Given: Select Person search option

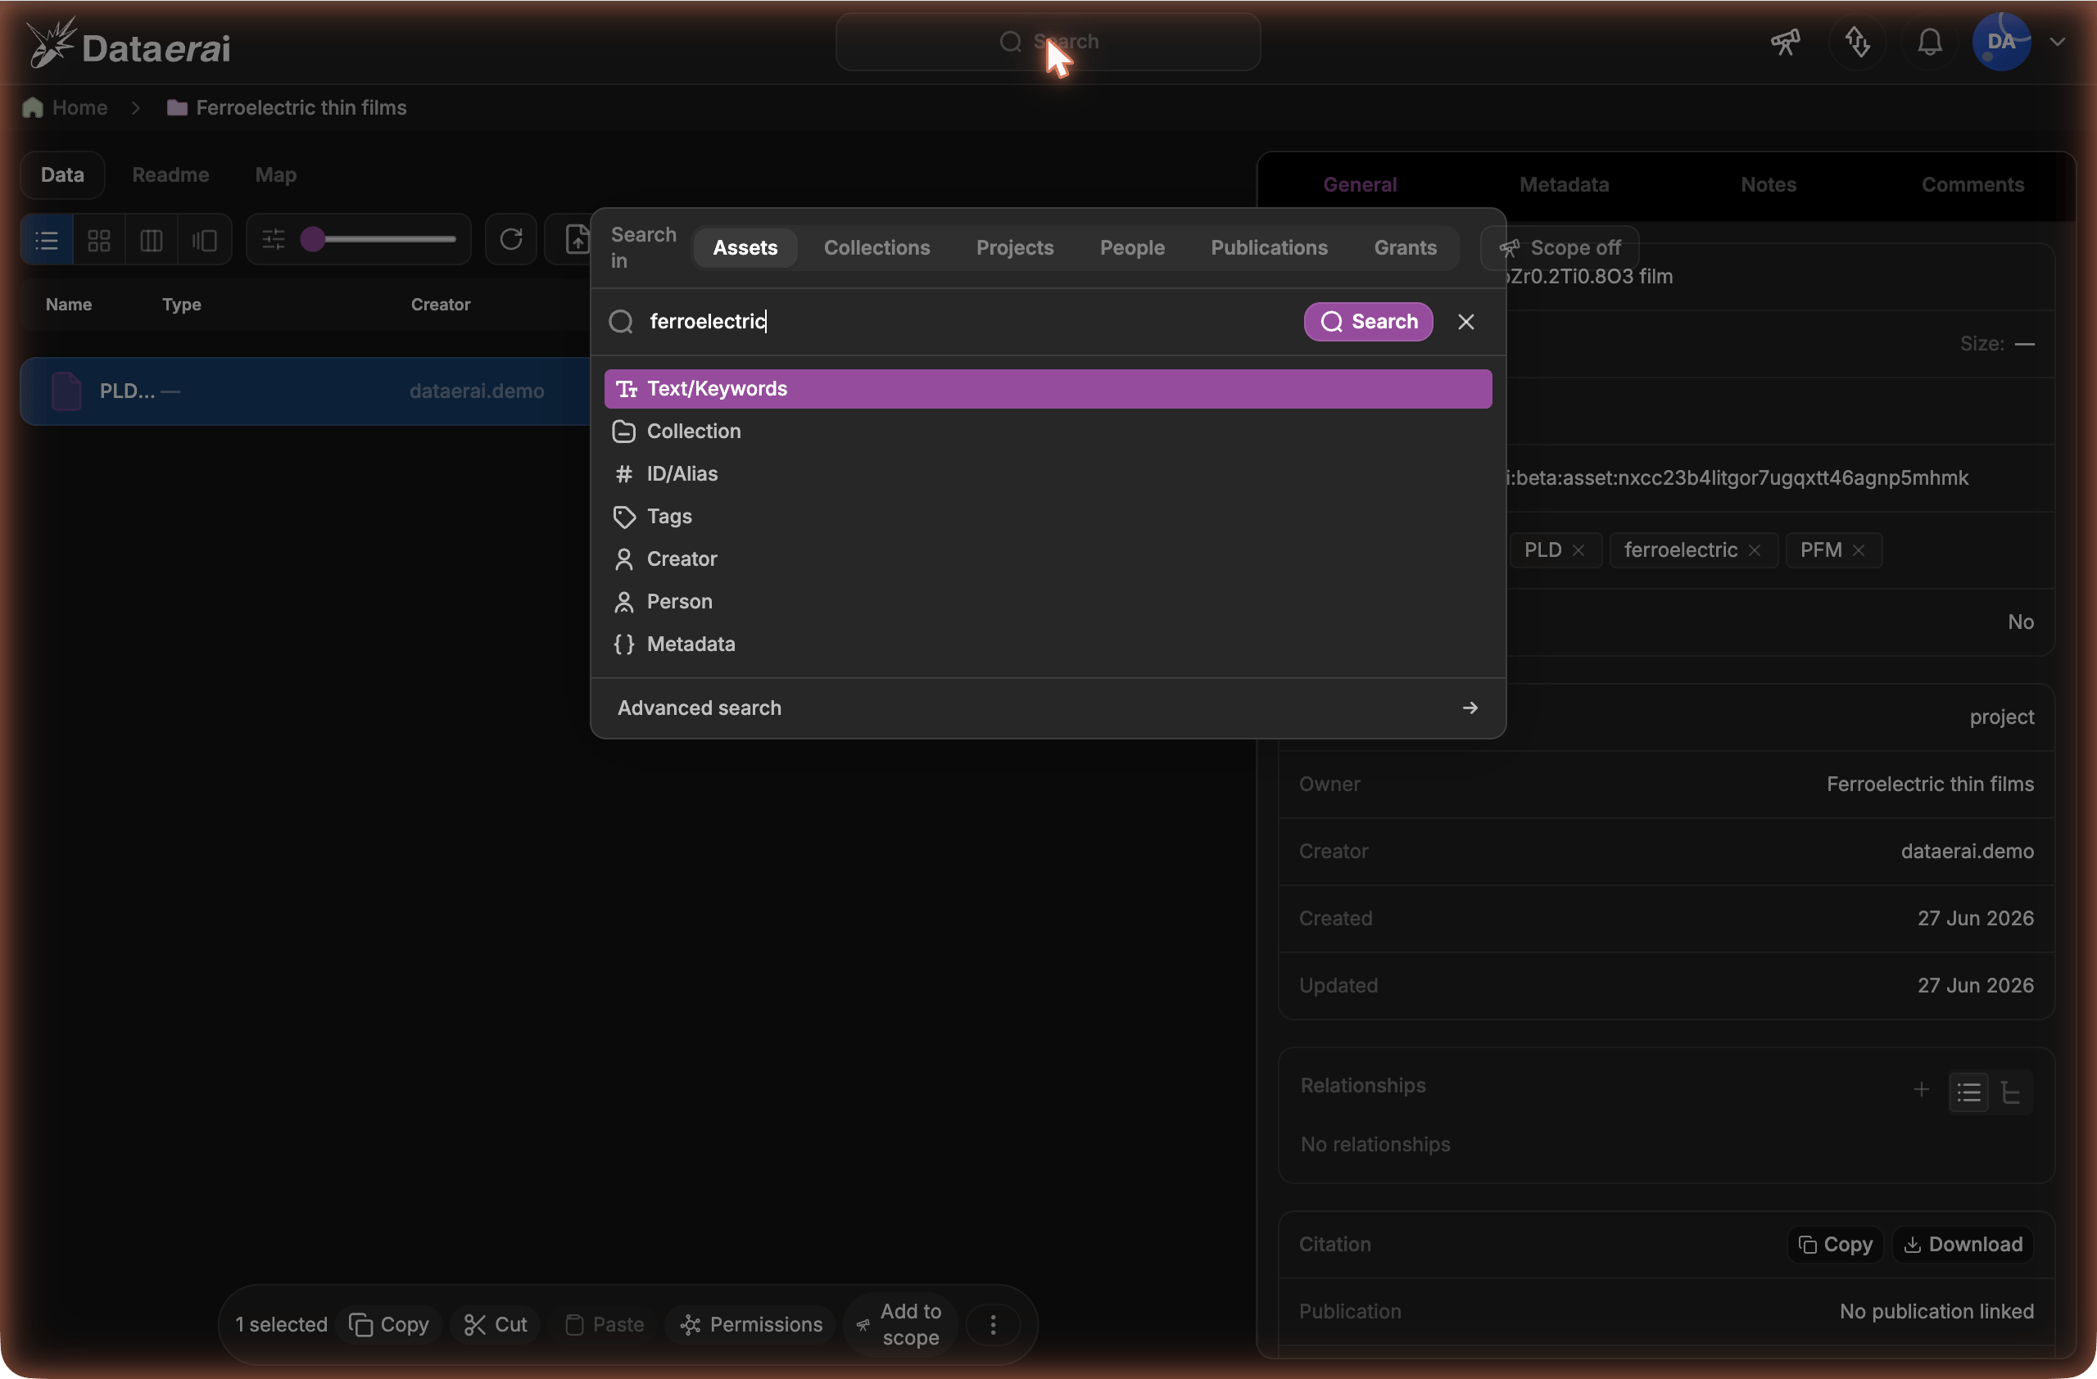Looking at the screenshot, I should pyautogui.click(x=1048, y=601).
